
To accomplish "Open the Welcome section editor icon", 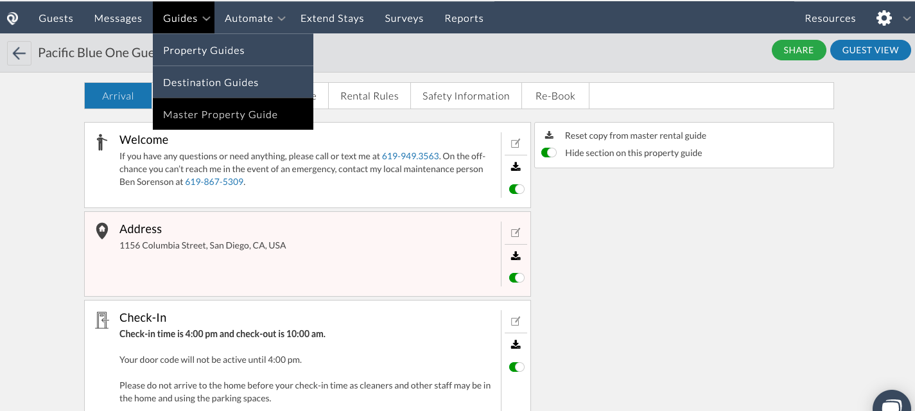I will [x=516, y=143].
